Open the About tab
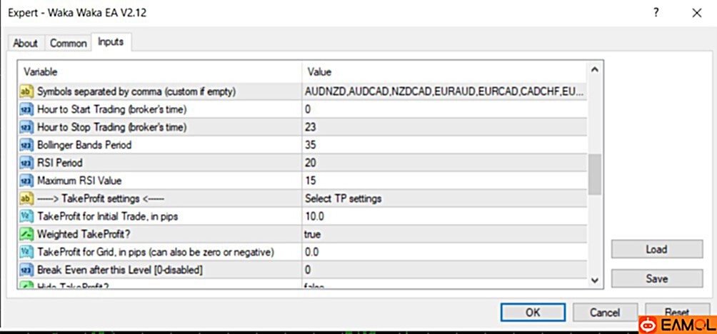The width and height of the screenshot is (717, 334). click(x=25, y=44)
